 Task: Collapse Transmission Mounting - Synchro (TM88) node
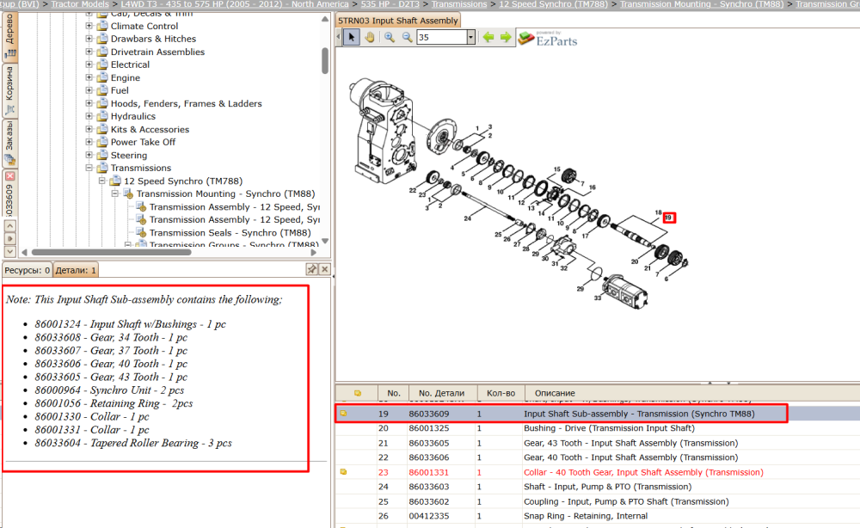pos(115,193)
